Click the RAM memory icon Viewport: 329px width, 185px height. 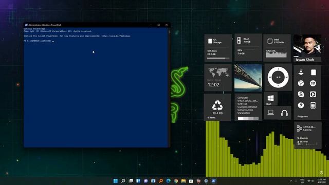pyautogui.click(x=239, y=41)
